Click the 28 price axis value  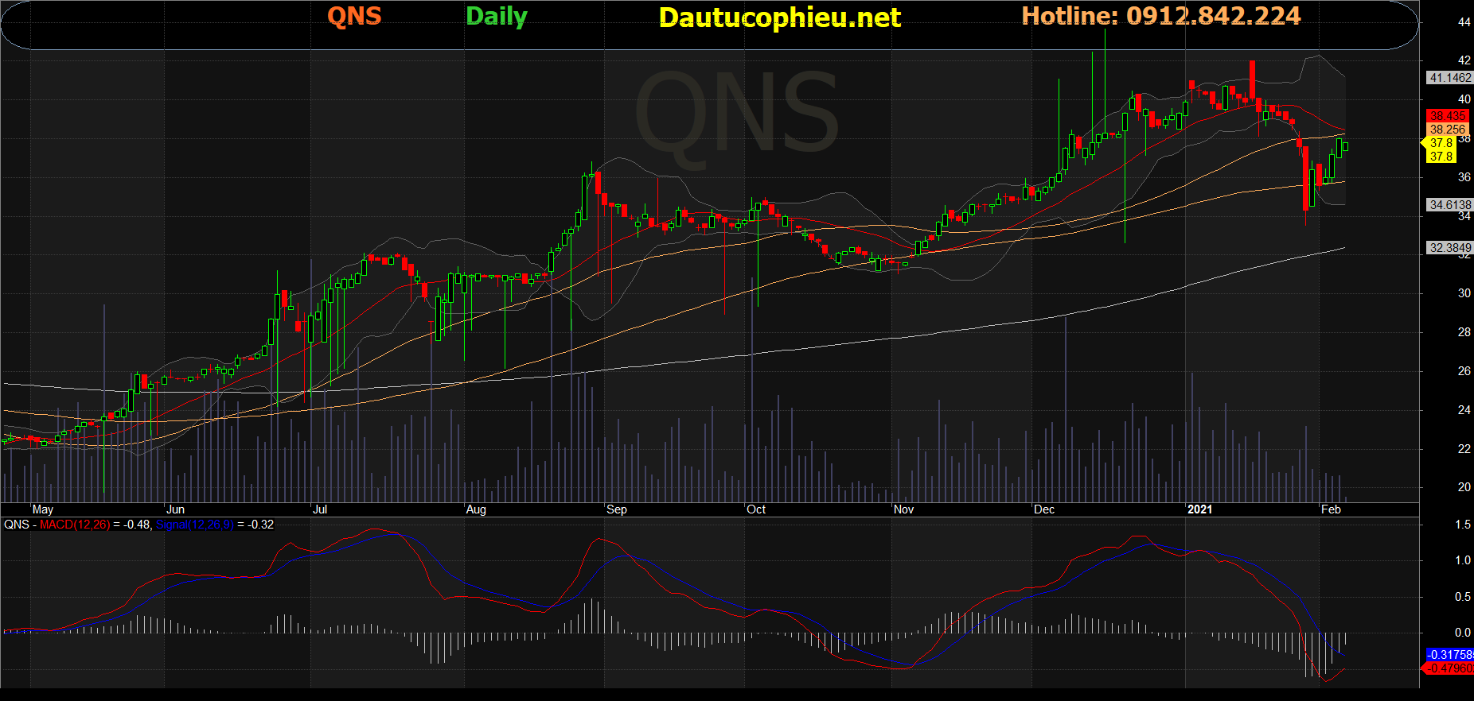coord(1464,332)
